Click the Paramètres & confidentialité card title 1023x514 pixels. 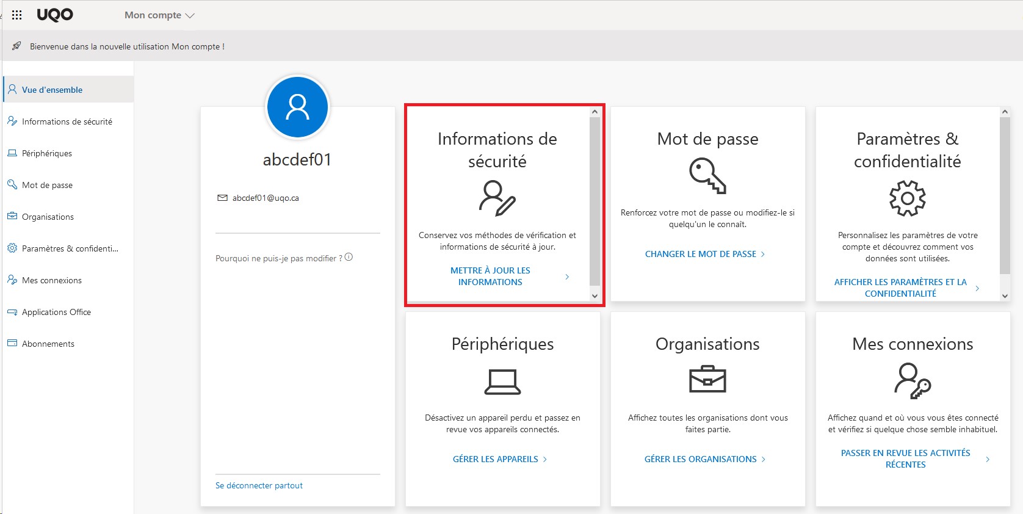click(x=908, y=150)
